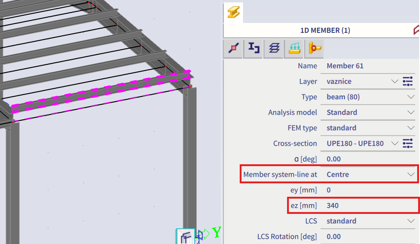Open the layers properties icon
The height and width of the screenshot is (244, 420).
click(274, 48)
